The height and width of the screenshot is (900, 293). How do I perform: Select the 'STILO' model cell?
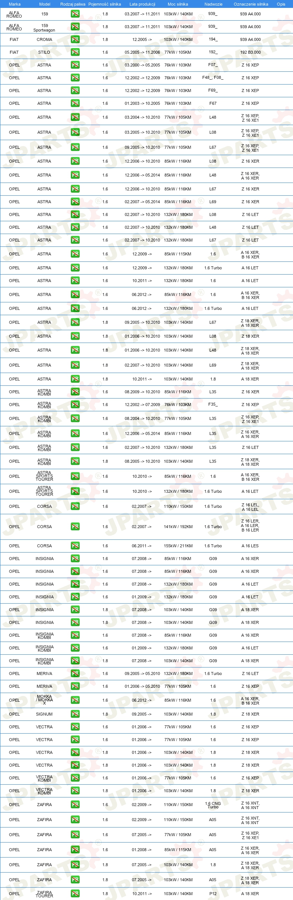44,52
